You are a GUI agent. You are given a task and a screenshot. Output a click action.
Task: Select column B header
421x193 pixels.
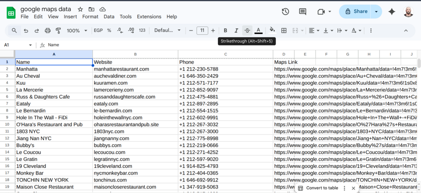click(x=135, y=54)
